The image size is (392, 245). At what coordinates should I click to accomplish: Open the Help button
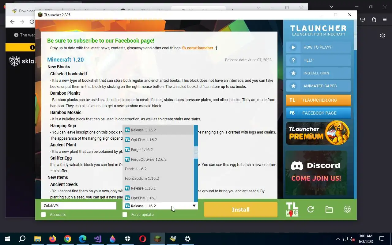click(318, 60)
